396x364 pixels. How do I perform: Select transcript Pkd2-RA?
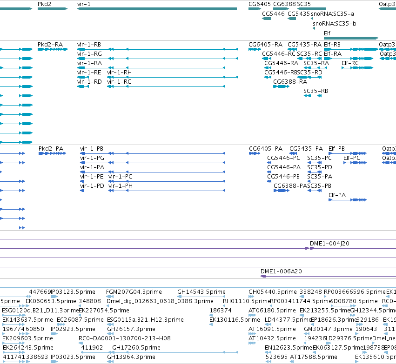(x=50, y=45)
